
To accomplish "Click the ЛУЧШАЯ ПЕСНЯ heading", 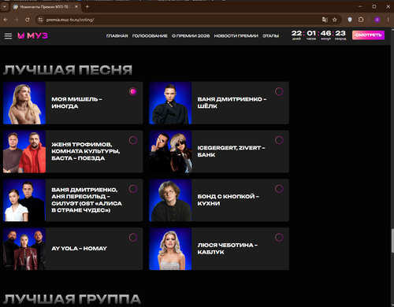I will [68, 70].
